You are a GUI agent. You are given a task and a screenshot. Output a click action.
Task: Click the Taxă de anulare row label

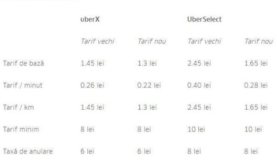[28, 151]
